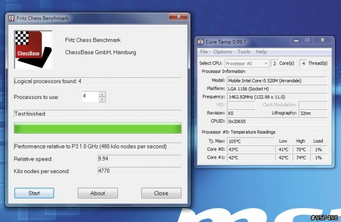This screenshot has width=341, height=222.
Task: Click the Thread(s) count box showing 4
Action: click(x=303, y=63)
